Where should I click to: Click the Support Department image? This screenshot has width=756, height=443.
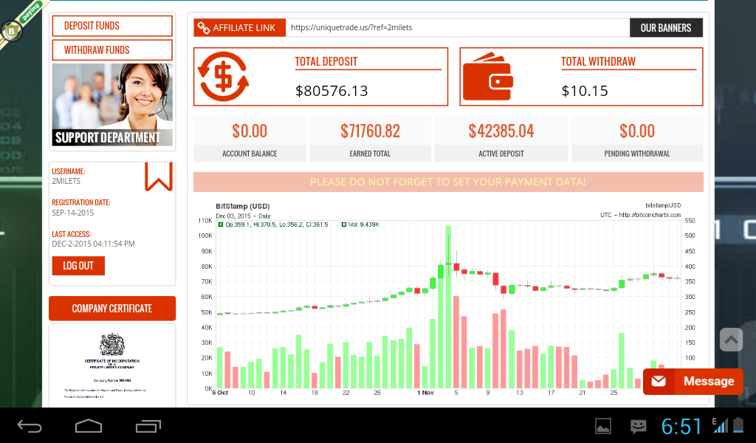tap(112, 105)
